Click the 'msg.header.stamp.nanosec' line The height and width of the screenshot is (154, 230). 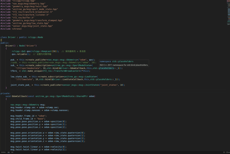coord(40,111)
